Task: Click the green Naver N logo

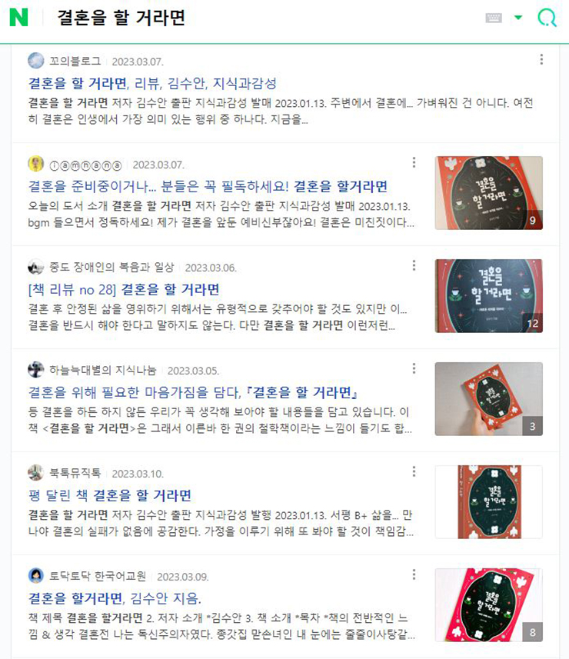Action: point(19,18)
